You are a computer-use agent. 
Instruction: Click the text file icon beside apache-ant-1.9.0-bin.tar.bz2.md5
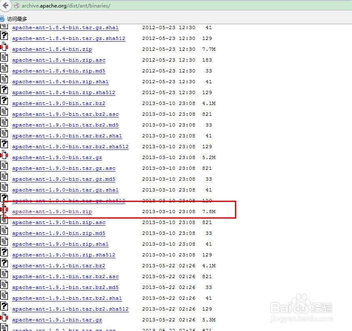[4, 122]
